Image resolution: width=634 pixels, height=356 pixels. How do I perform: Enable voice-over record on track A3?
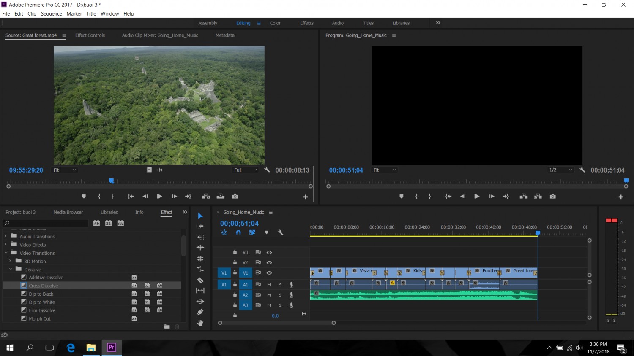coord(291,305)
